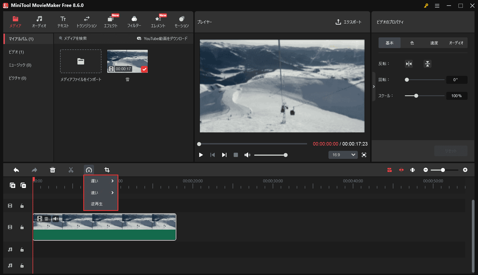Image resolution: width=478 pixels, height=275 pixels.
Task: Toggle fullscreen preview in the player
Action: click(x=364, y=155)
